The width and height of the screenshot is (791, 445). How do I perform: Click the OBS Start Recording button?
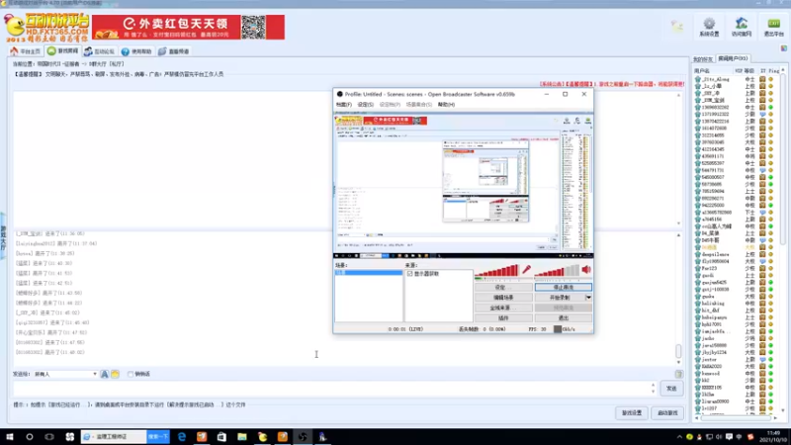click(560, 298)
